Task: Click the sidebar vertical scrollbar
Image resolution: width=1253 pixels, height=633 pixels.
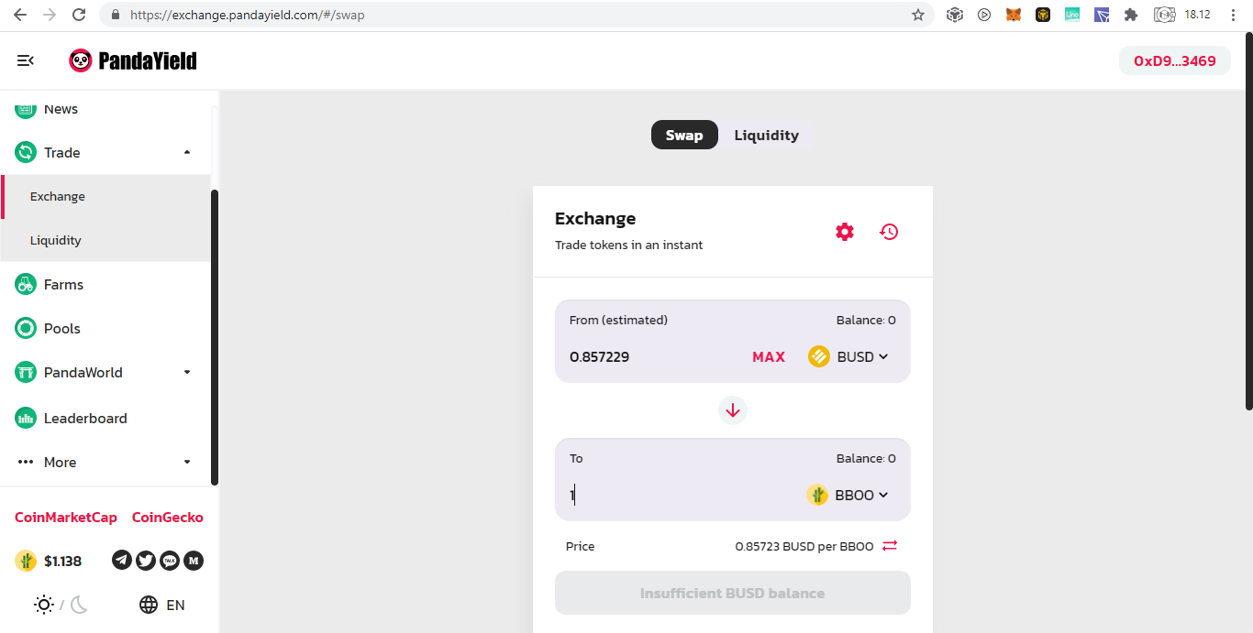Action: 215,337
